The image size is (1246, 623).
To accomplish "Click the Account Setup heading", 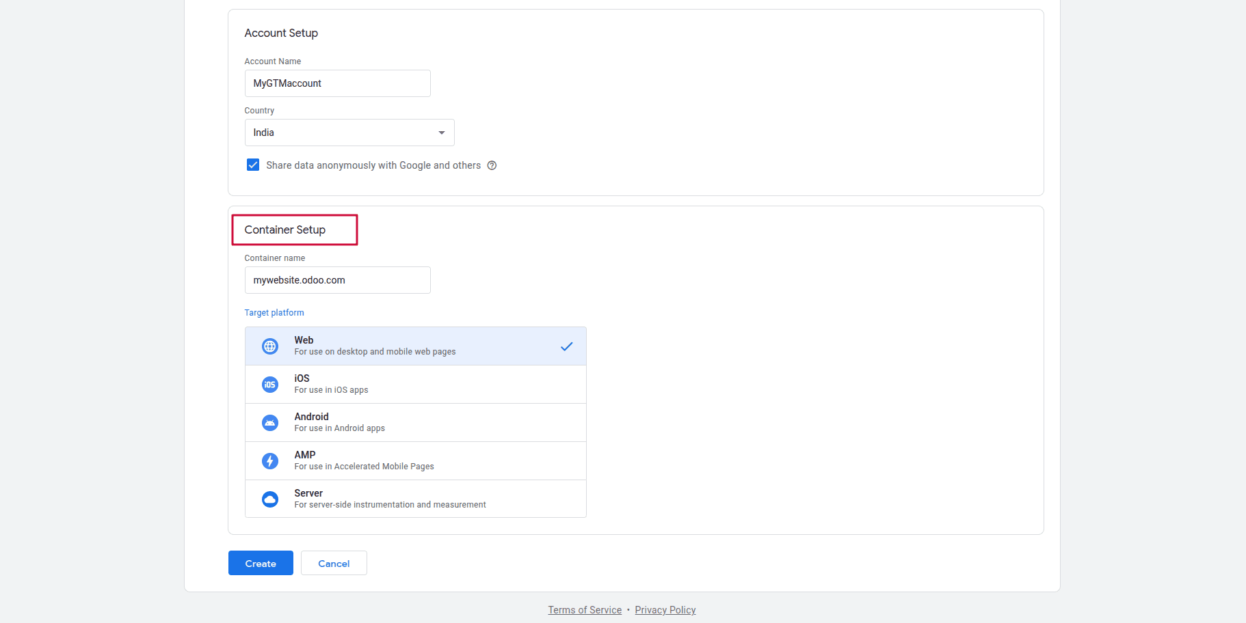I will 281,33.
